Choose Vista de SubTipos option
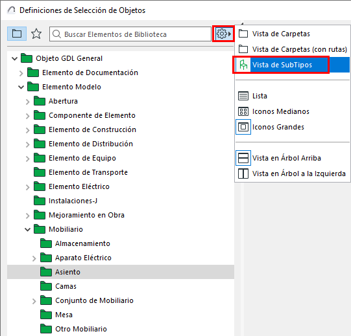Image resolution: width=351 pixels, height=336 pixels. 292,65
